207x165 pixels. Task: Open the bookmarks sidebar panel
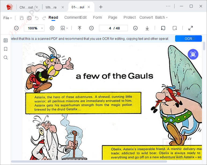coord(6,49)
